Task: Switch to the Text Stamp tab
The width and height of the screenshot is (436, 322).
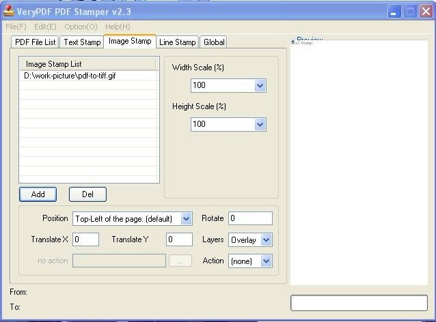Action: [82, 42]
